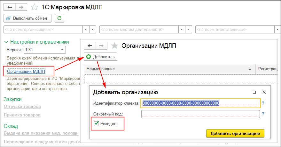Click the 'по всем местам деятельности' field
Viewport: 281px width, 147px height.
[139, 30]
